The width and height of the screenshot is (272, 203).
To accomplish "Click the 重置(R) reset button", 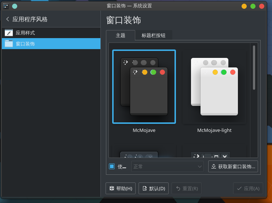I will pyautogui.click(x=187, y=188).
